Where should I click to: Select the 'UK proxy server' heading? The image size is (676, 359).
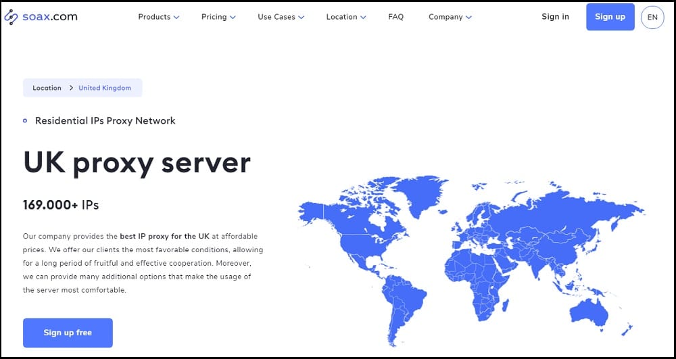pos(137,163)
